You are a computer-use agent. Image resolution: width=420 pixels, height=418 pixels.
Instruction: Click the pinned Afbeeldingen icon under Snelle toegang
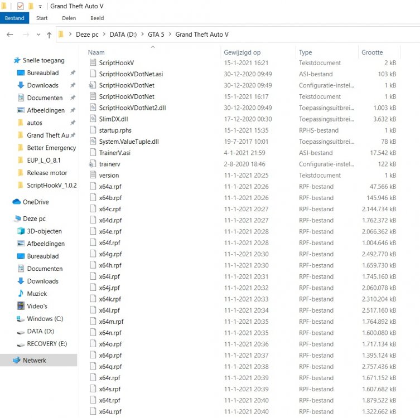coord(21,110)
